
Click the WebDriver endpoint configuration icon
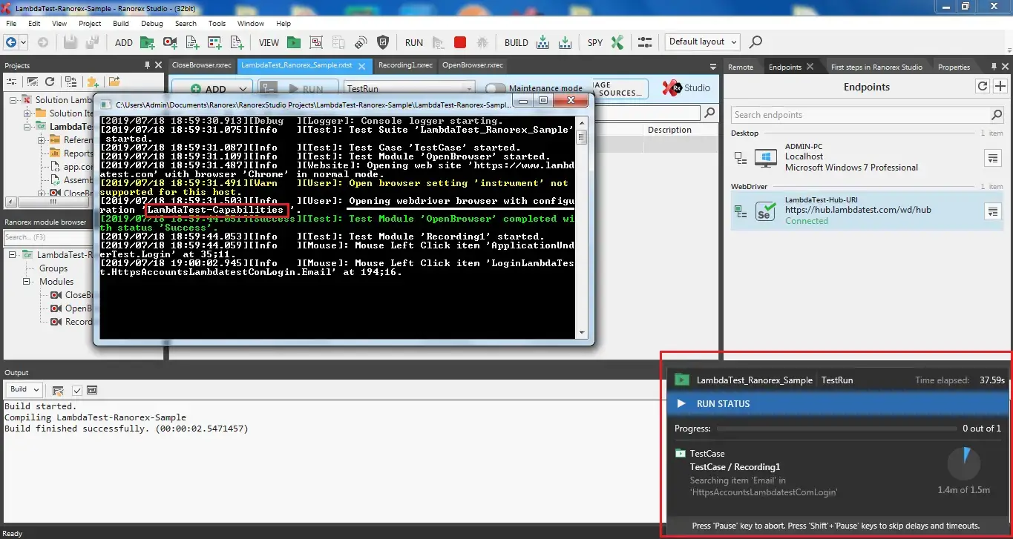(x=993, y=211)
